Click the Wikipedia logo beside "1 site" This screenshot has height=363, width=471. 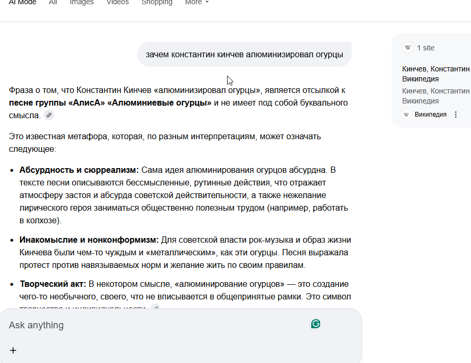[x=408, y=48]
